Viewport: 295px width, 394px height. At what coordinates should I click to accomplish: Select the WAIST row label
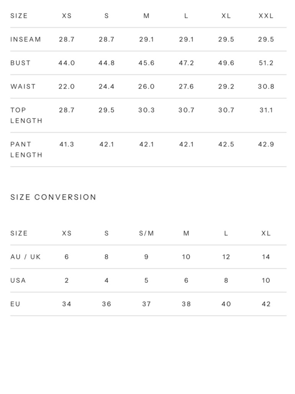23,87
